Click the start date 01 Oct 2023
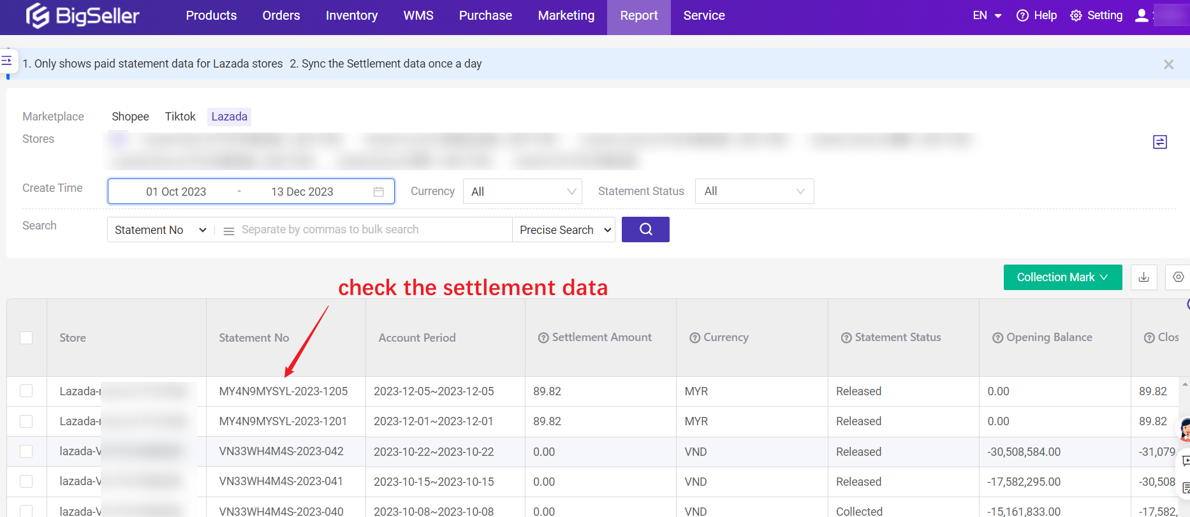 tap(176, 192)
